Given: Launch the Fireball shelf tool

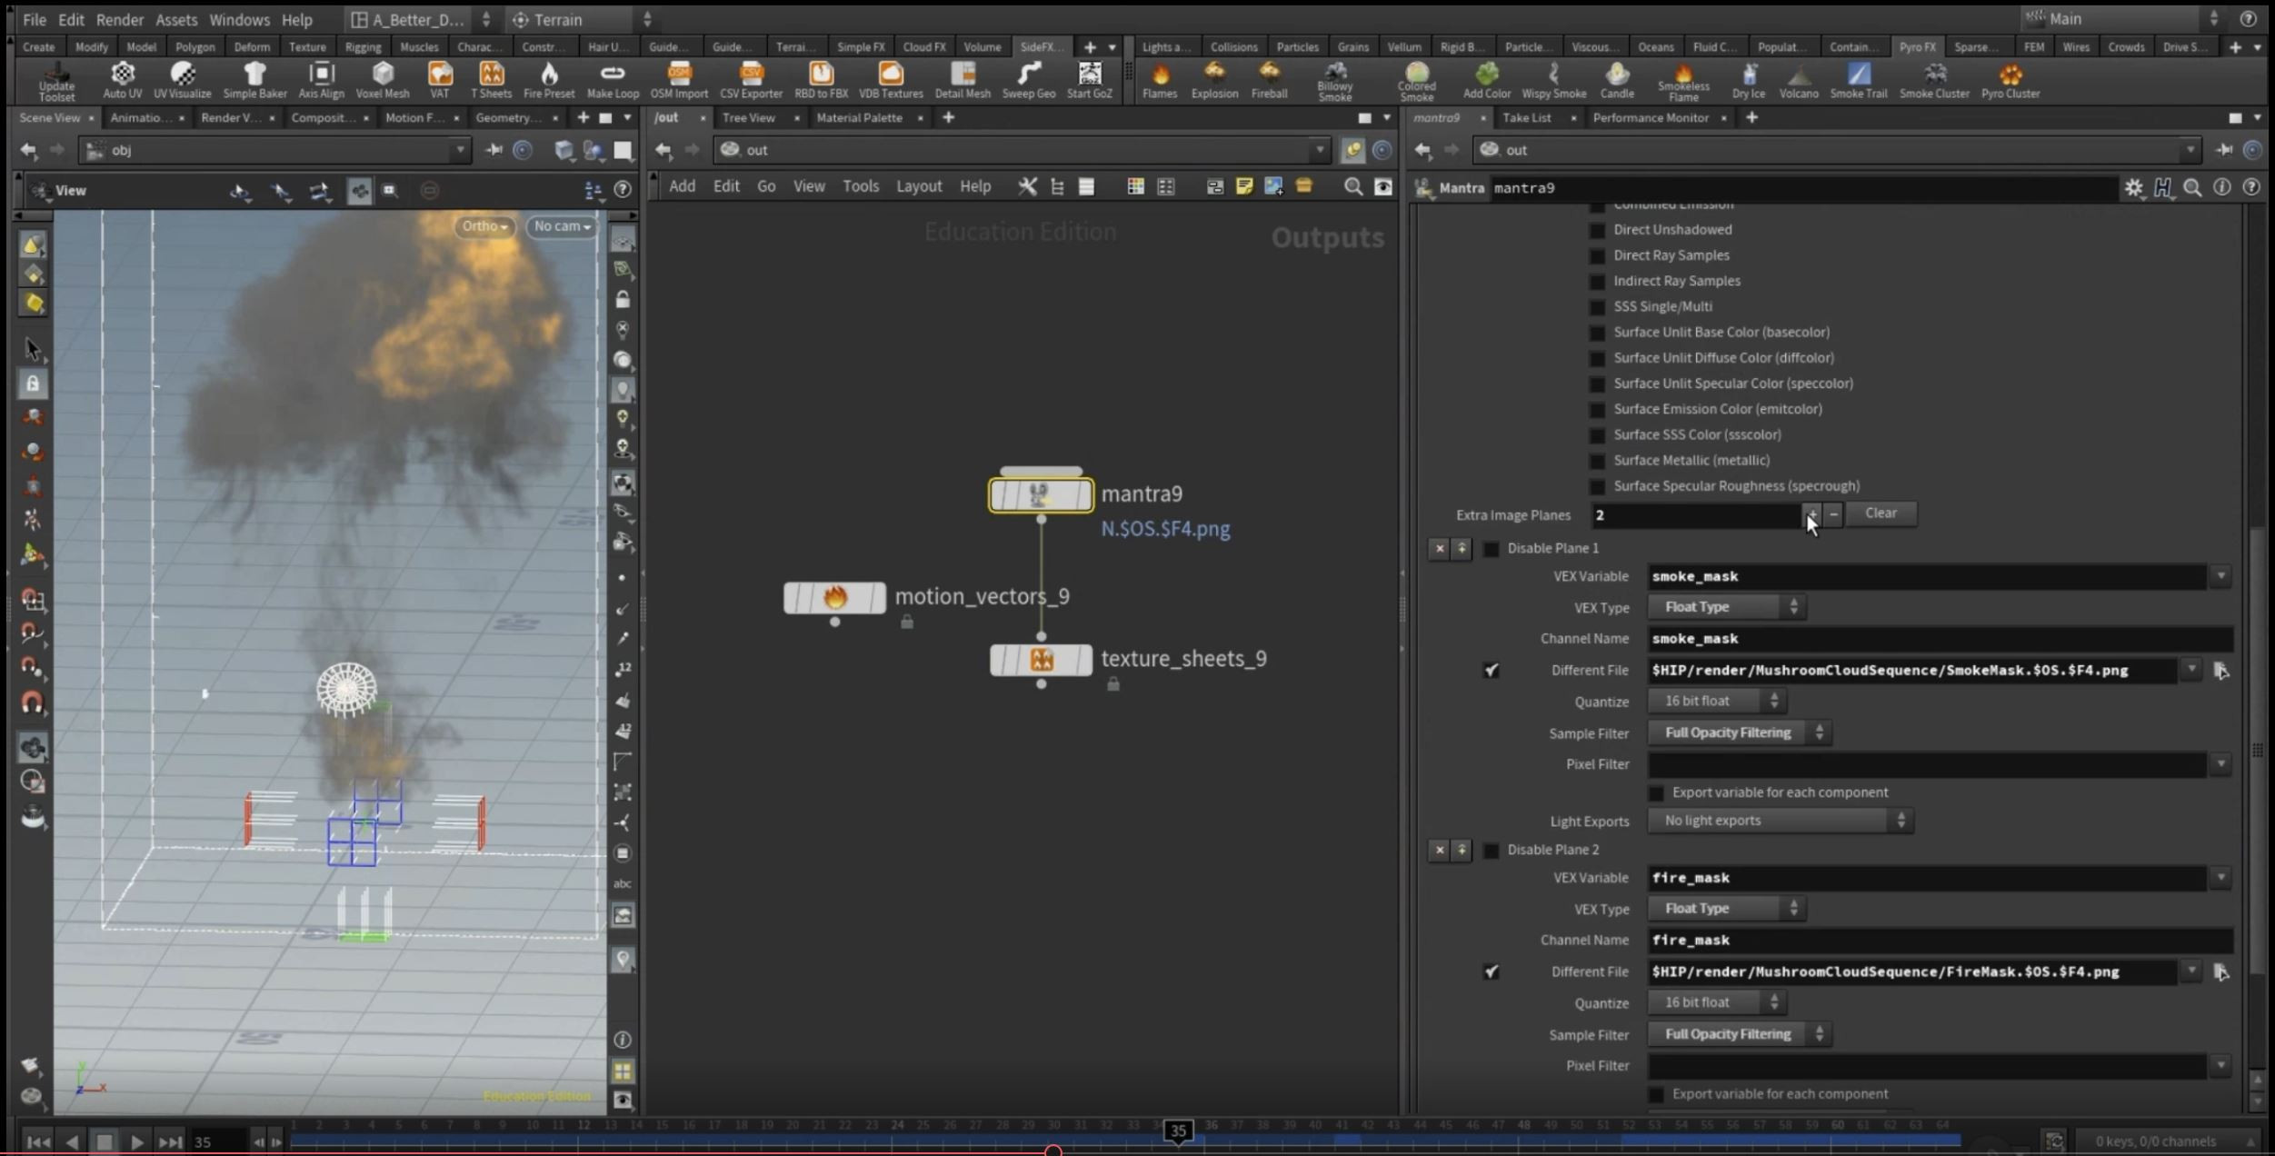Looking at the screenshot, I should (1269, 80).
